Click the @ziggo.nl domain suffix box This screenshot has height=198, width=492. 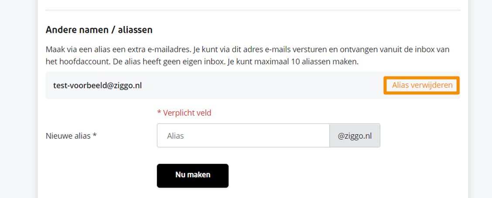point(355,136)
